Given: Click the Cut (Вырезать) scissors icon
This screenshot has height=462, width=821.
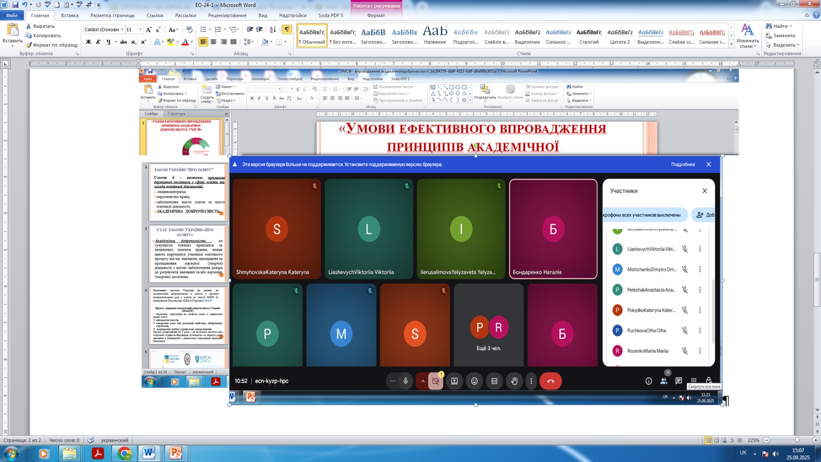Looking at the screenshot, I should click(x=29, y=26).
